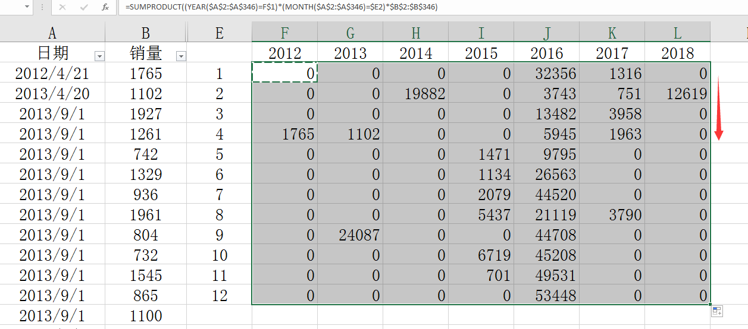
Task: Select the 2013 year header cell
Action: (350, 53)
